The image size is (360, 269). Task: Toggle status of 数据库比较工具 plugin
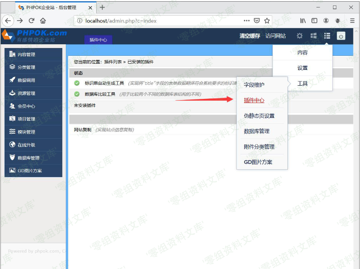click(x=77, y=94)
